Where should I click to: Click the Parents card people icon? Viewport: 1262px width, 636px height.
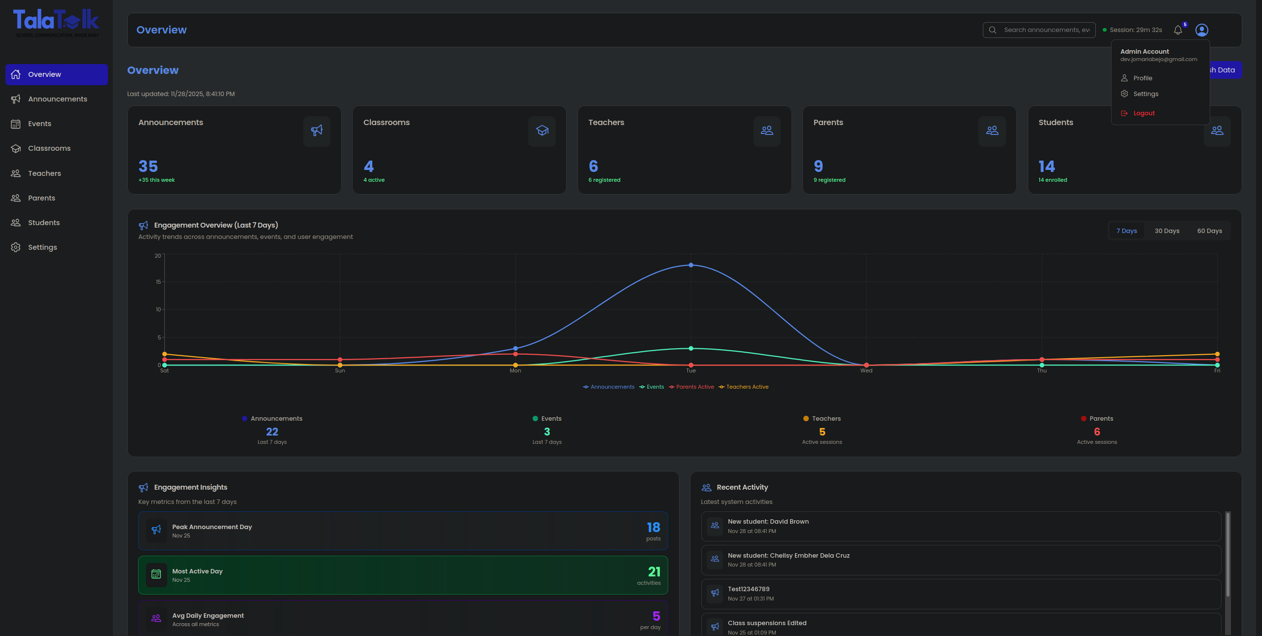[992, 131]
